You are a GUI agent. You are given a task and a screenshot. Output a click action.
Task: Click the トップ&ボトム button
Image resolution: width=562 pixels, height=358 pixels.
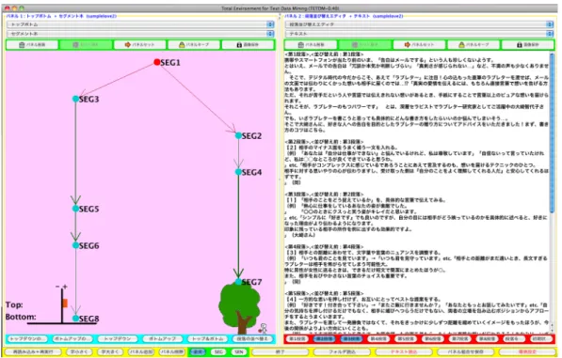point(207,338)
